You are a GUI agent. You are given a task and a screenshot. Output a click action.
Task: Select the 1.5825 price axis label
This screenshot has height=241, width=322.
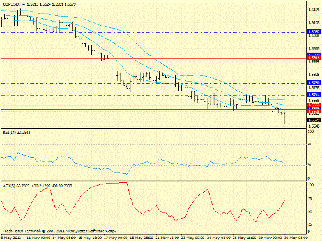point(314,75)
